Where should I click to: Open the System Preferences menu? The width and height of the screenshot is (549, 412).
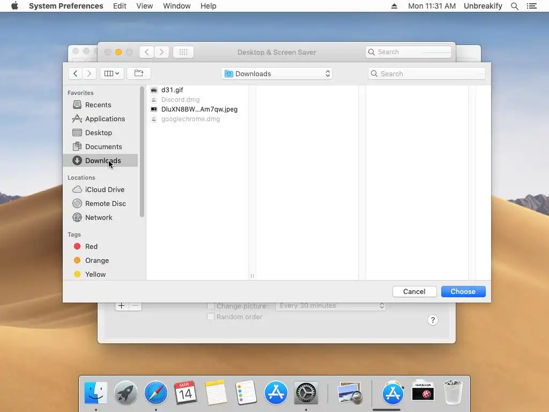coord(66,6)
